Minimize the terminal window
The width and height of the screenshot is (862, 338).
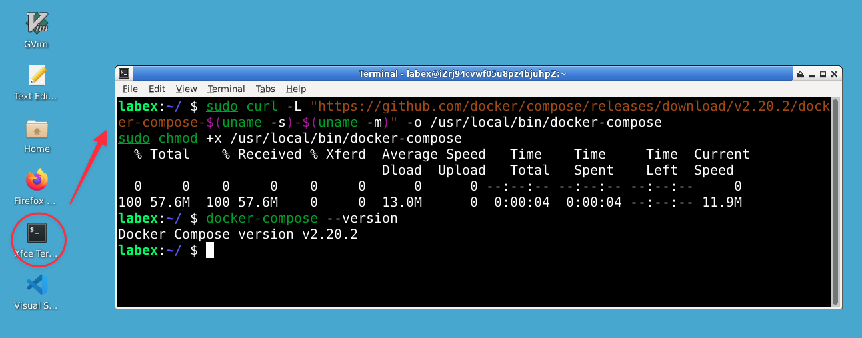[811, 73]
